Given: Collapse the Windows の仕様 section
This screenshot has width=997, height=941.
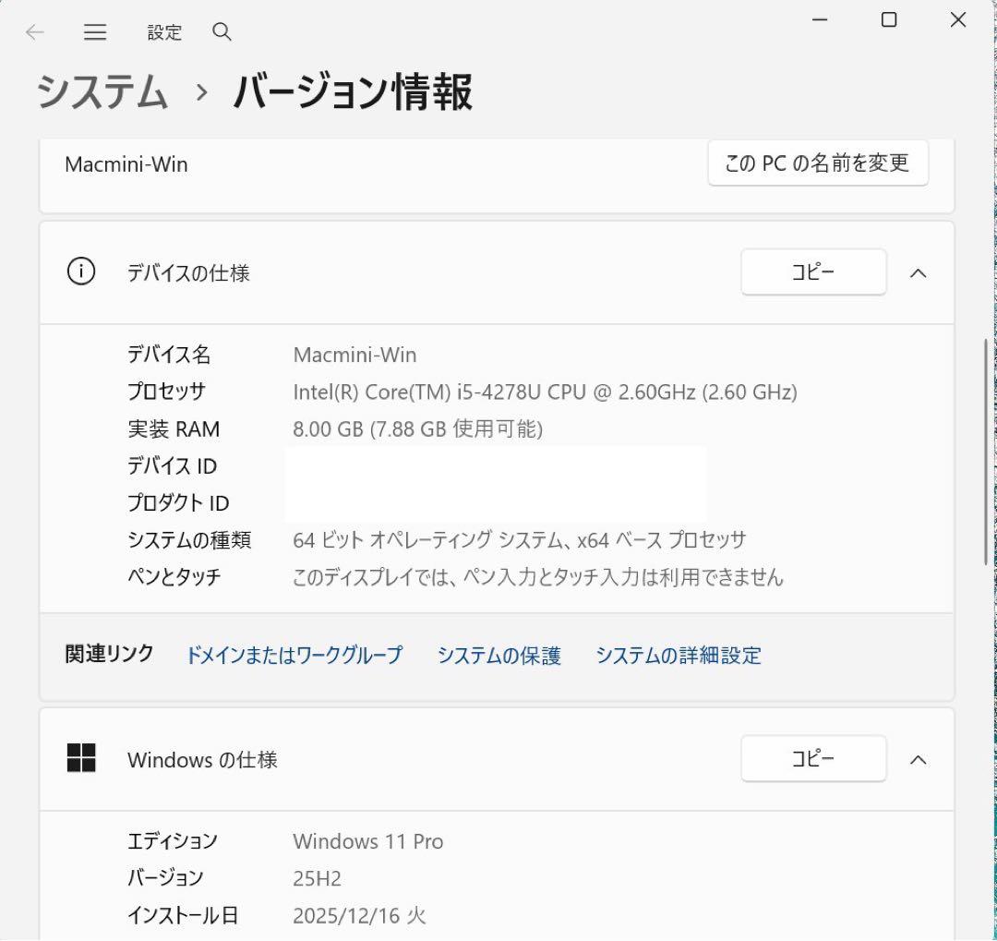Looking at the screenshot, I should tap(918, 759).
